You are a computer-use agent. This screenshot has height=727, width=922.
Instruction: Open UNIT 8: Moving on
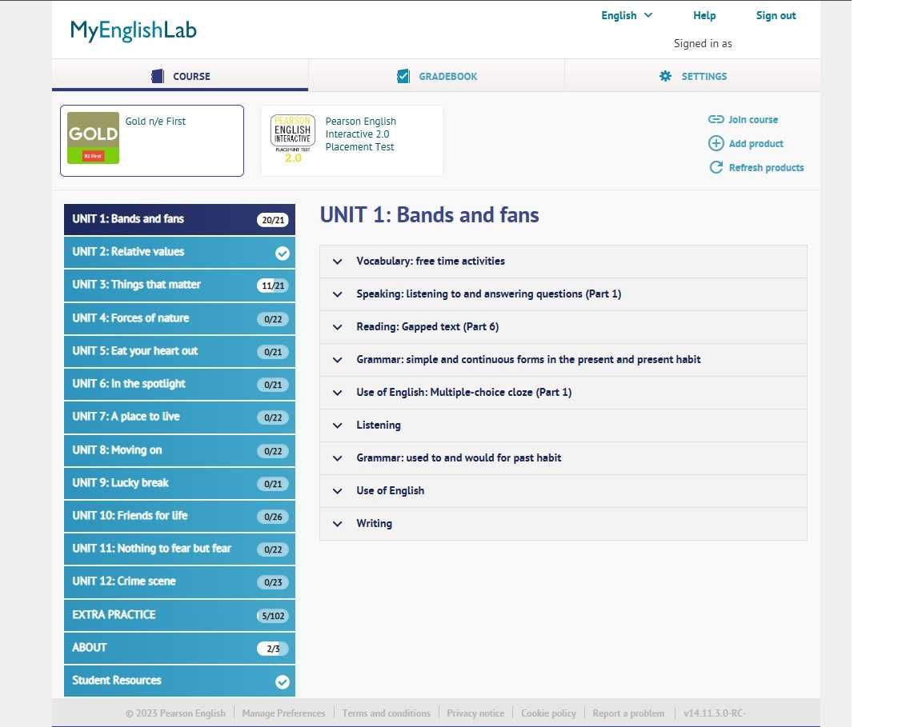(x=179, y=451)
